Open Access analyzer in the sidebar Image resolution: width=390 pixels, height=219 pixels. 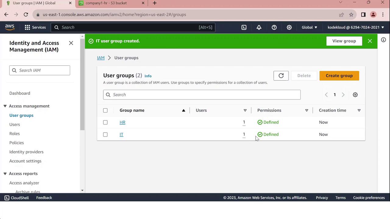click(x=24, y=183)
